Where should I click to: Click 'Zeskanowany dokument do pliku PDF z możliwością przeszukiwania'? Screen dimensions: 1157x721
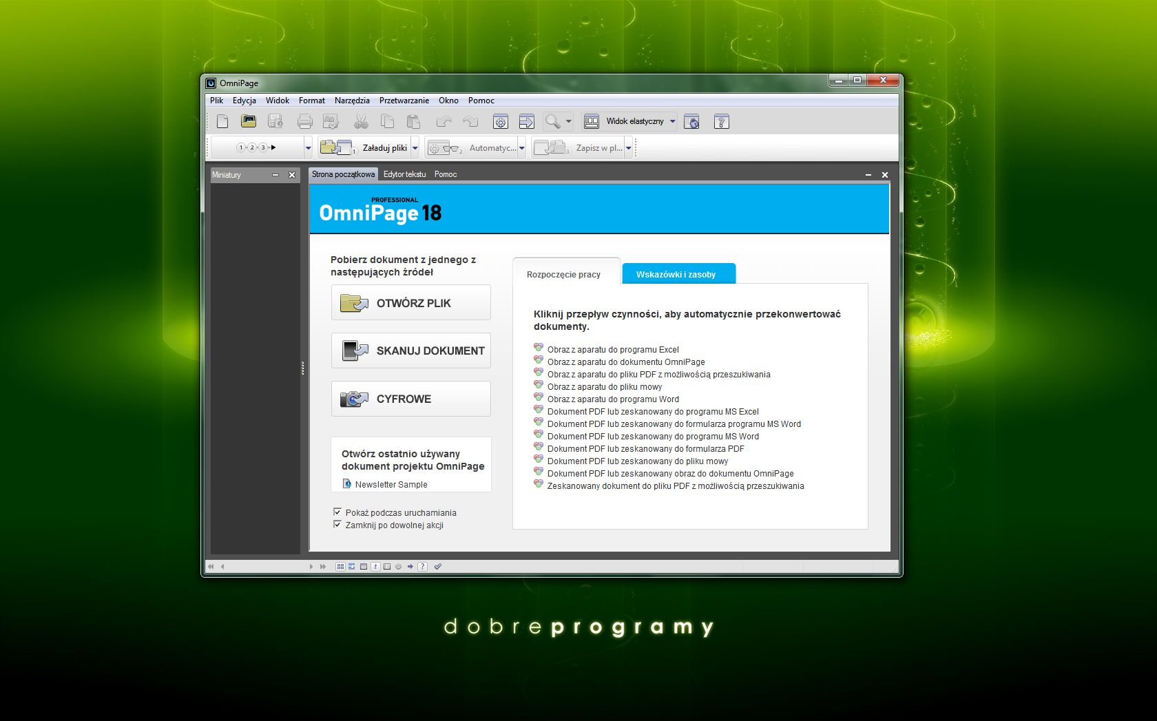pyautogui.click(x=676, y=485)
